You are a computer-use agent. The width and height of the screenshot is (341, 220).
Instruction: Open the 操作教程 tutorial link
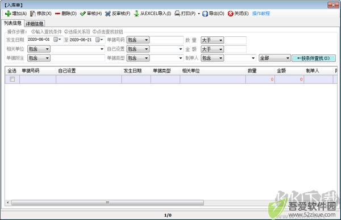tap(261, 14)
